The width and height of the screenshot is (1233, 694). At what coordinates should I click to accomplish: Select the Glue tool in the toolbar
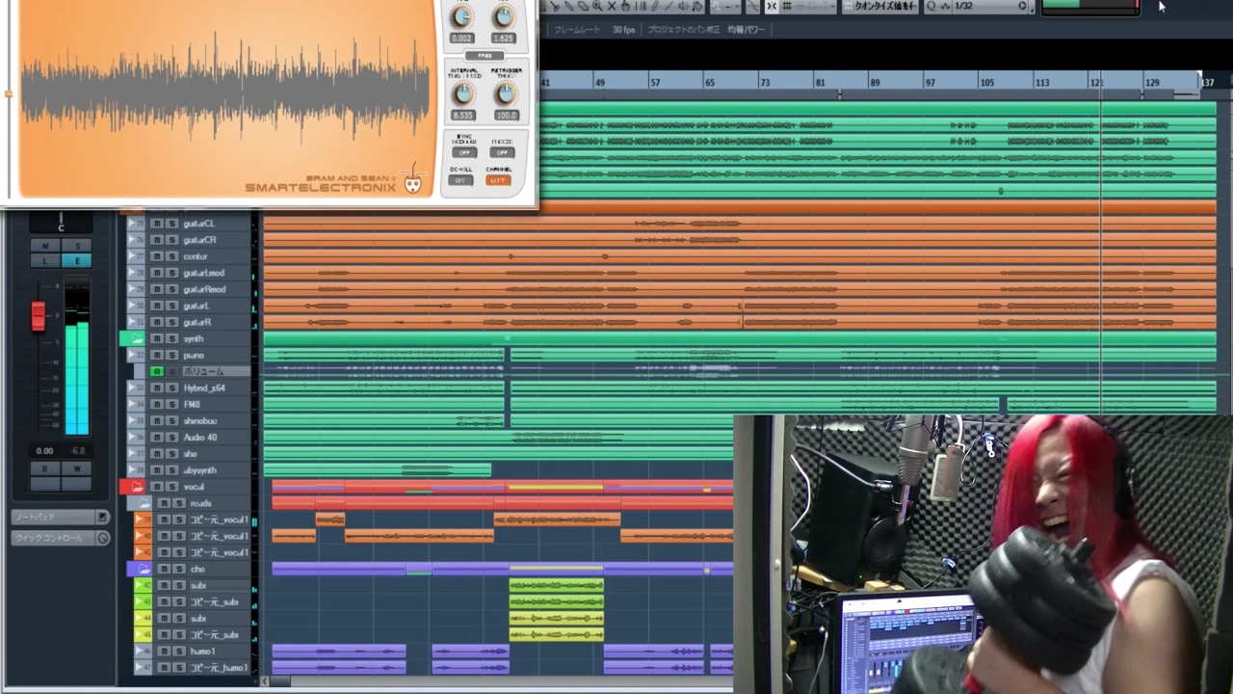(x=569, y=7)
